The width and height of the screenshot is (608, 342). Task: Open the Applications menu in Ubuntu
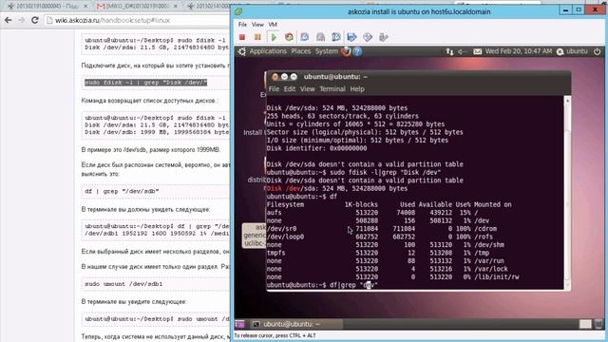click(268, 51)
